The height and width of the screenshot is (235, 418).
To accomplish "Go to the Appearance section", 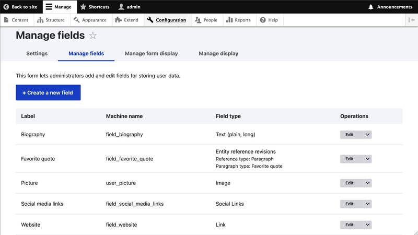I will click(90, 20).
